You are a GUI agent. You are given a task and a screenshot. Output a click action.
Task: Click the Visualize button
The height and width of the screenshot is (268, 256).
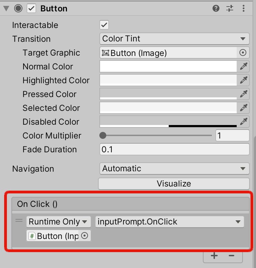(x=174, y=184)
